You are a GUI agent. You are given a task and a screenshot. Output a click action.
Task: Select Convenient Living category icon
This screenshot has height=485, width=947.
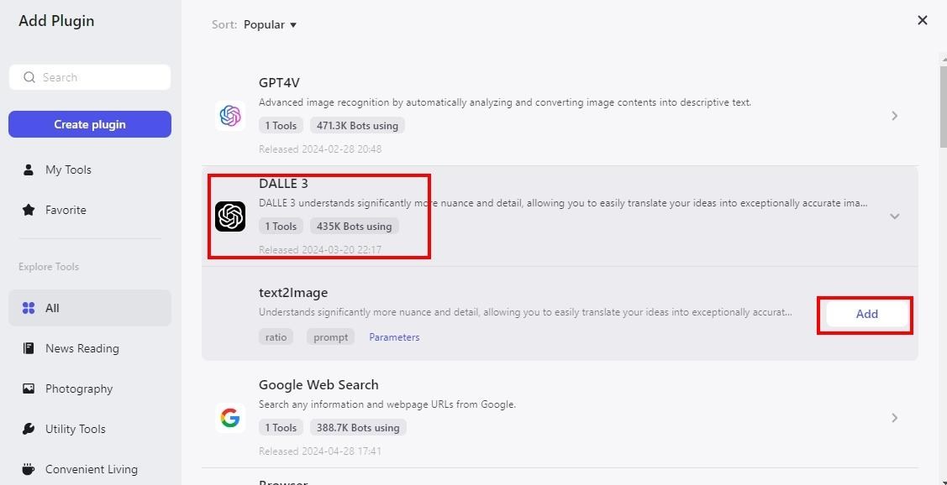click(29, 469)
